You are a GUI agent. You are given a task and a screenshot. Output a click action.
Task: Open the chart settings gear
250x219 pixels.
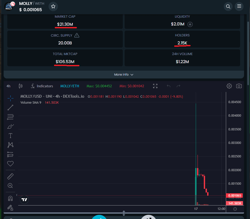coord(229,86)
